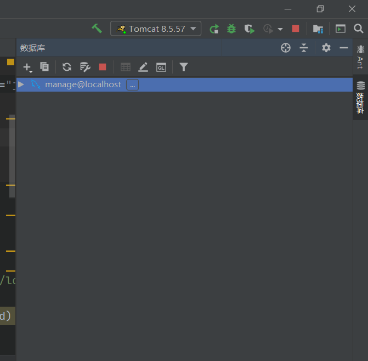Click the Build project hammer icon
The image size is (368, 361).
point(97,29)
